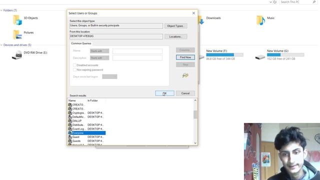This screenshot has width=320, height=180.
Task: Select the Guests group icon
Action: point(70,141)
